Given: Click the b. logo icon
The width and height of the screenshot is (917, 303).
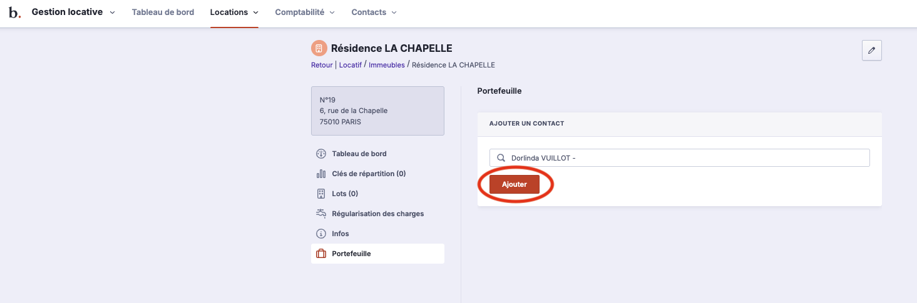Looking at the screenshot, I should coord(14,12).
